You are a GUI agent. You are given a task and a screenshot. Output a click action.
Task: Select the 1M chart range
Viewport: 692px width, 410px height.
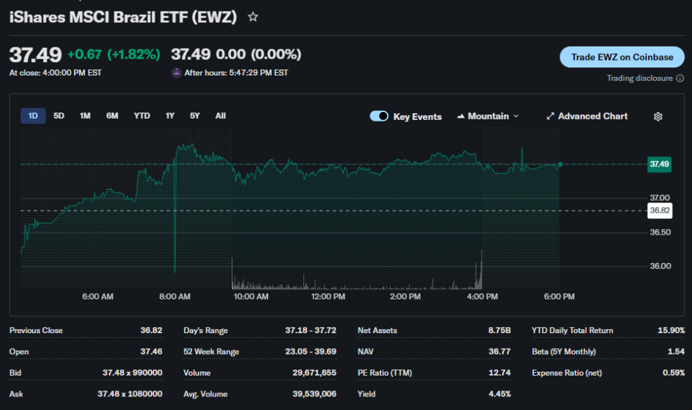click(x=85, y=116)
